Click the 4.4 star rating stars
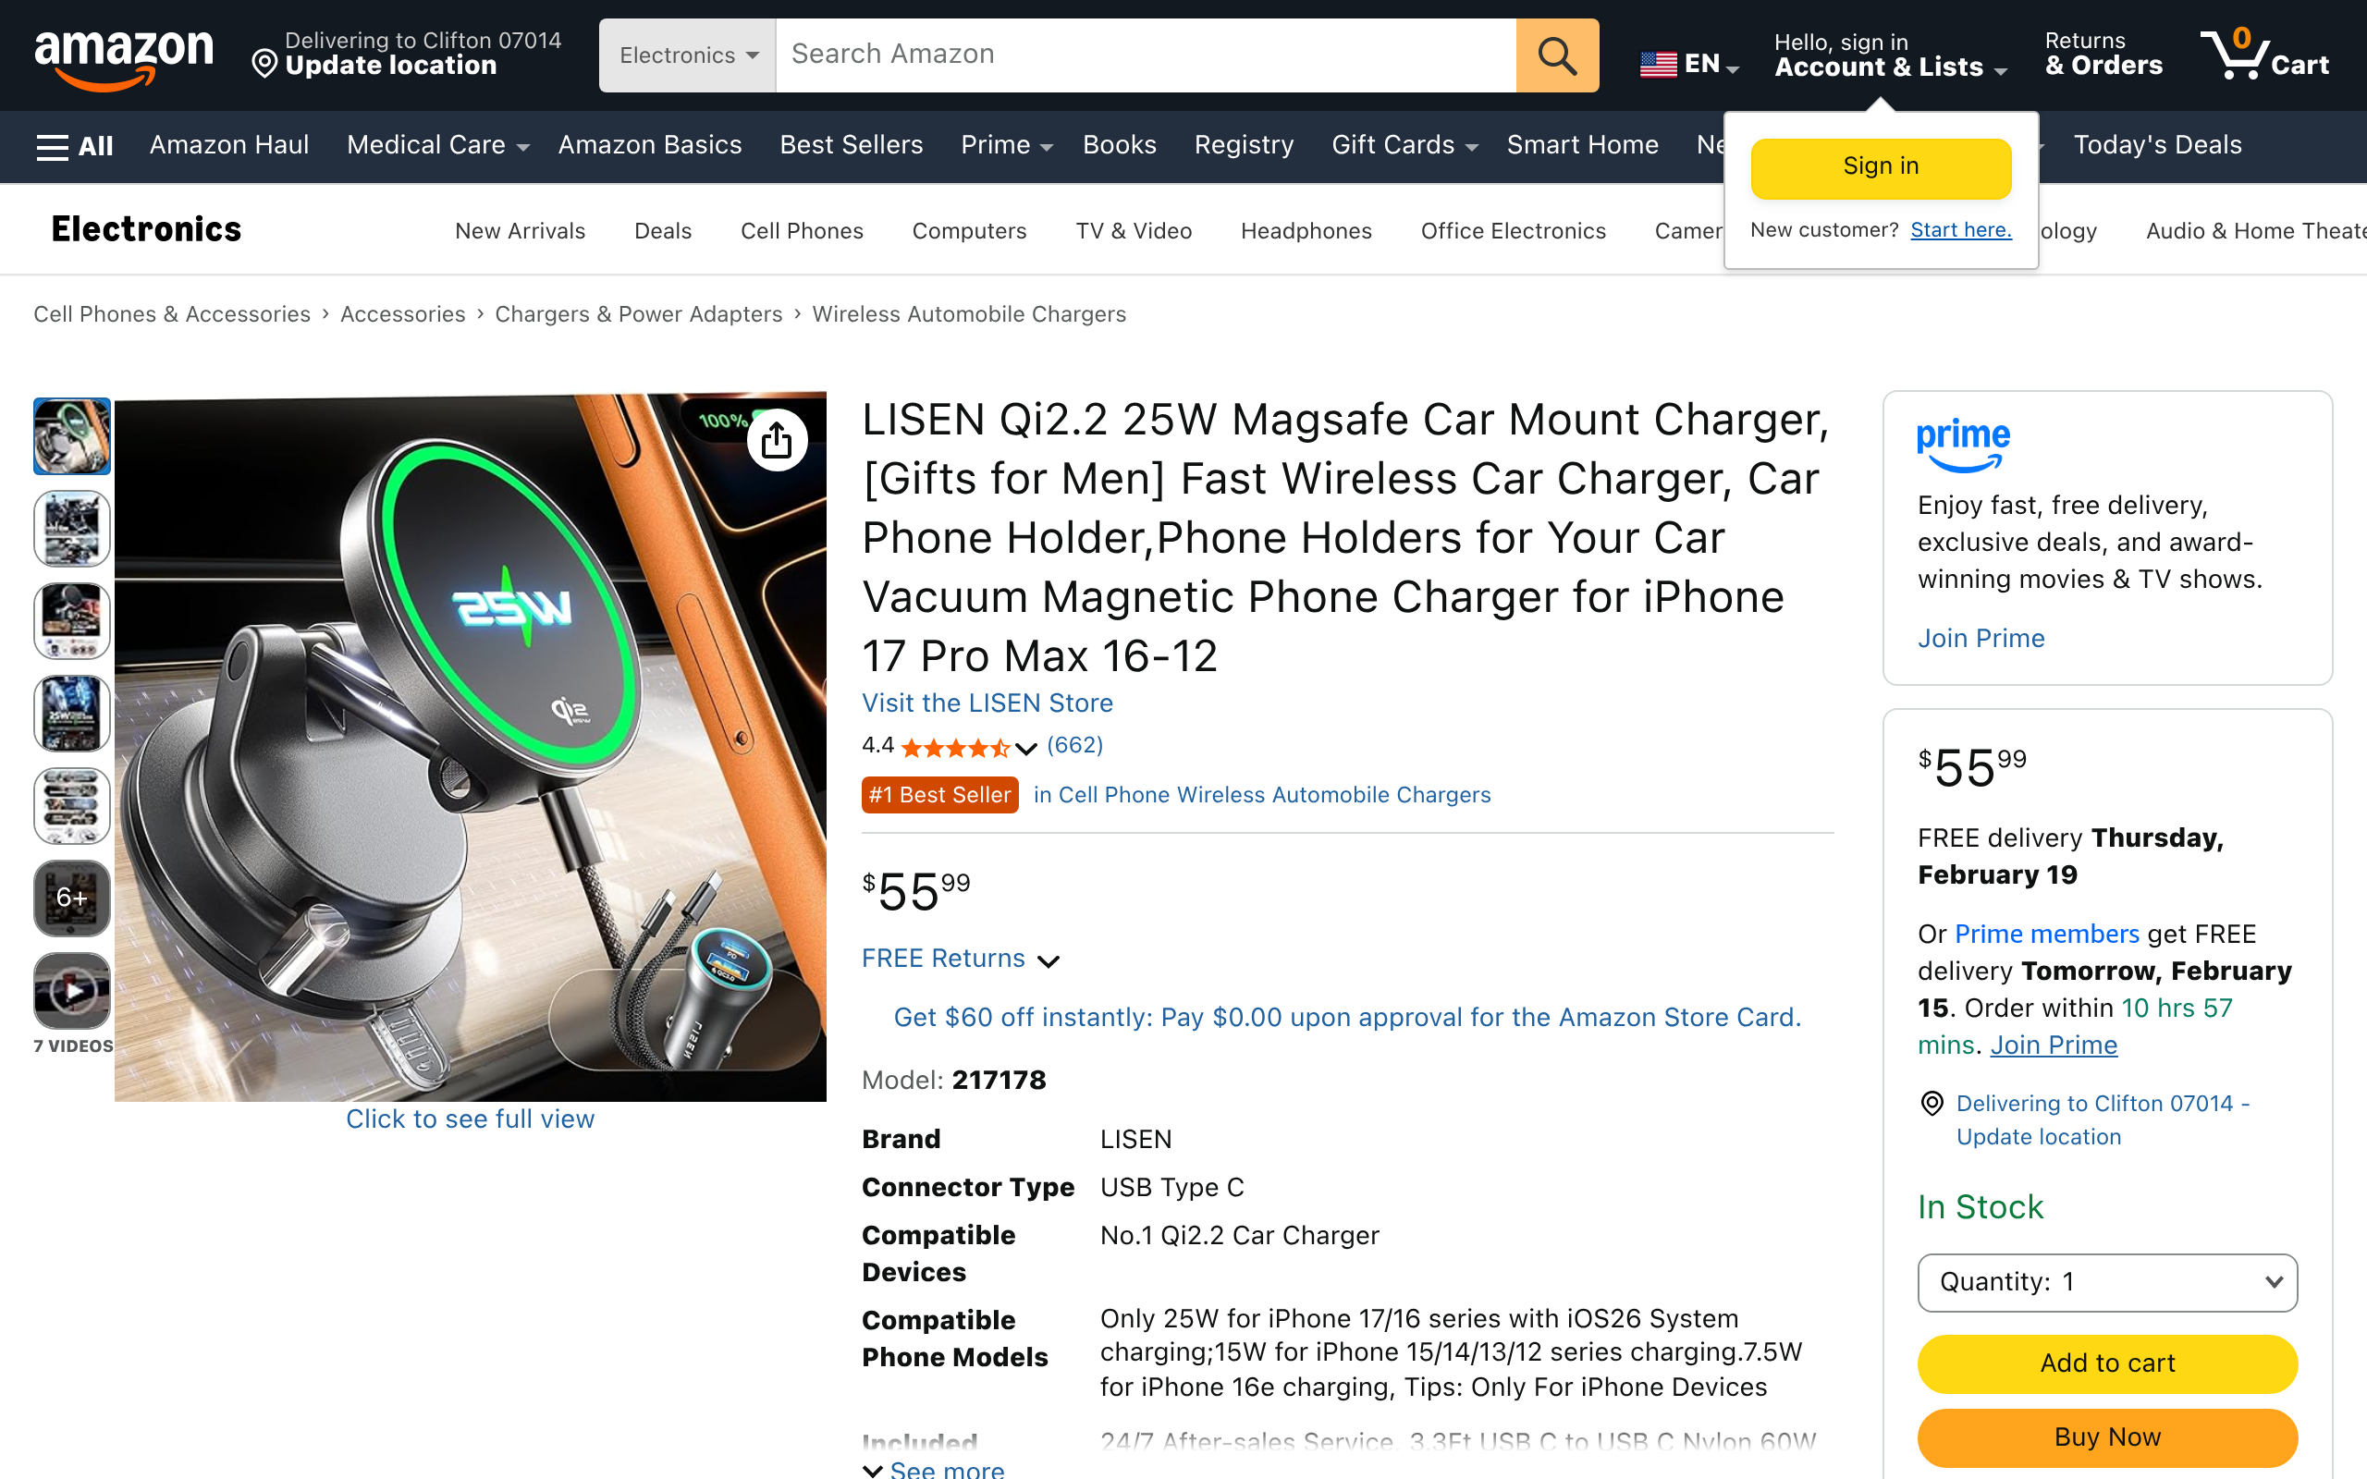 click(x=954, y=749)
